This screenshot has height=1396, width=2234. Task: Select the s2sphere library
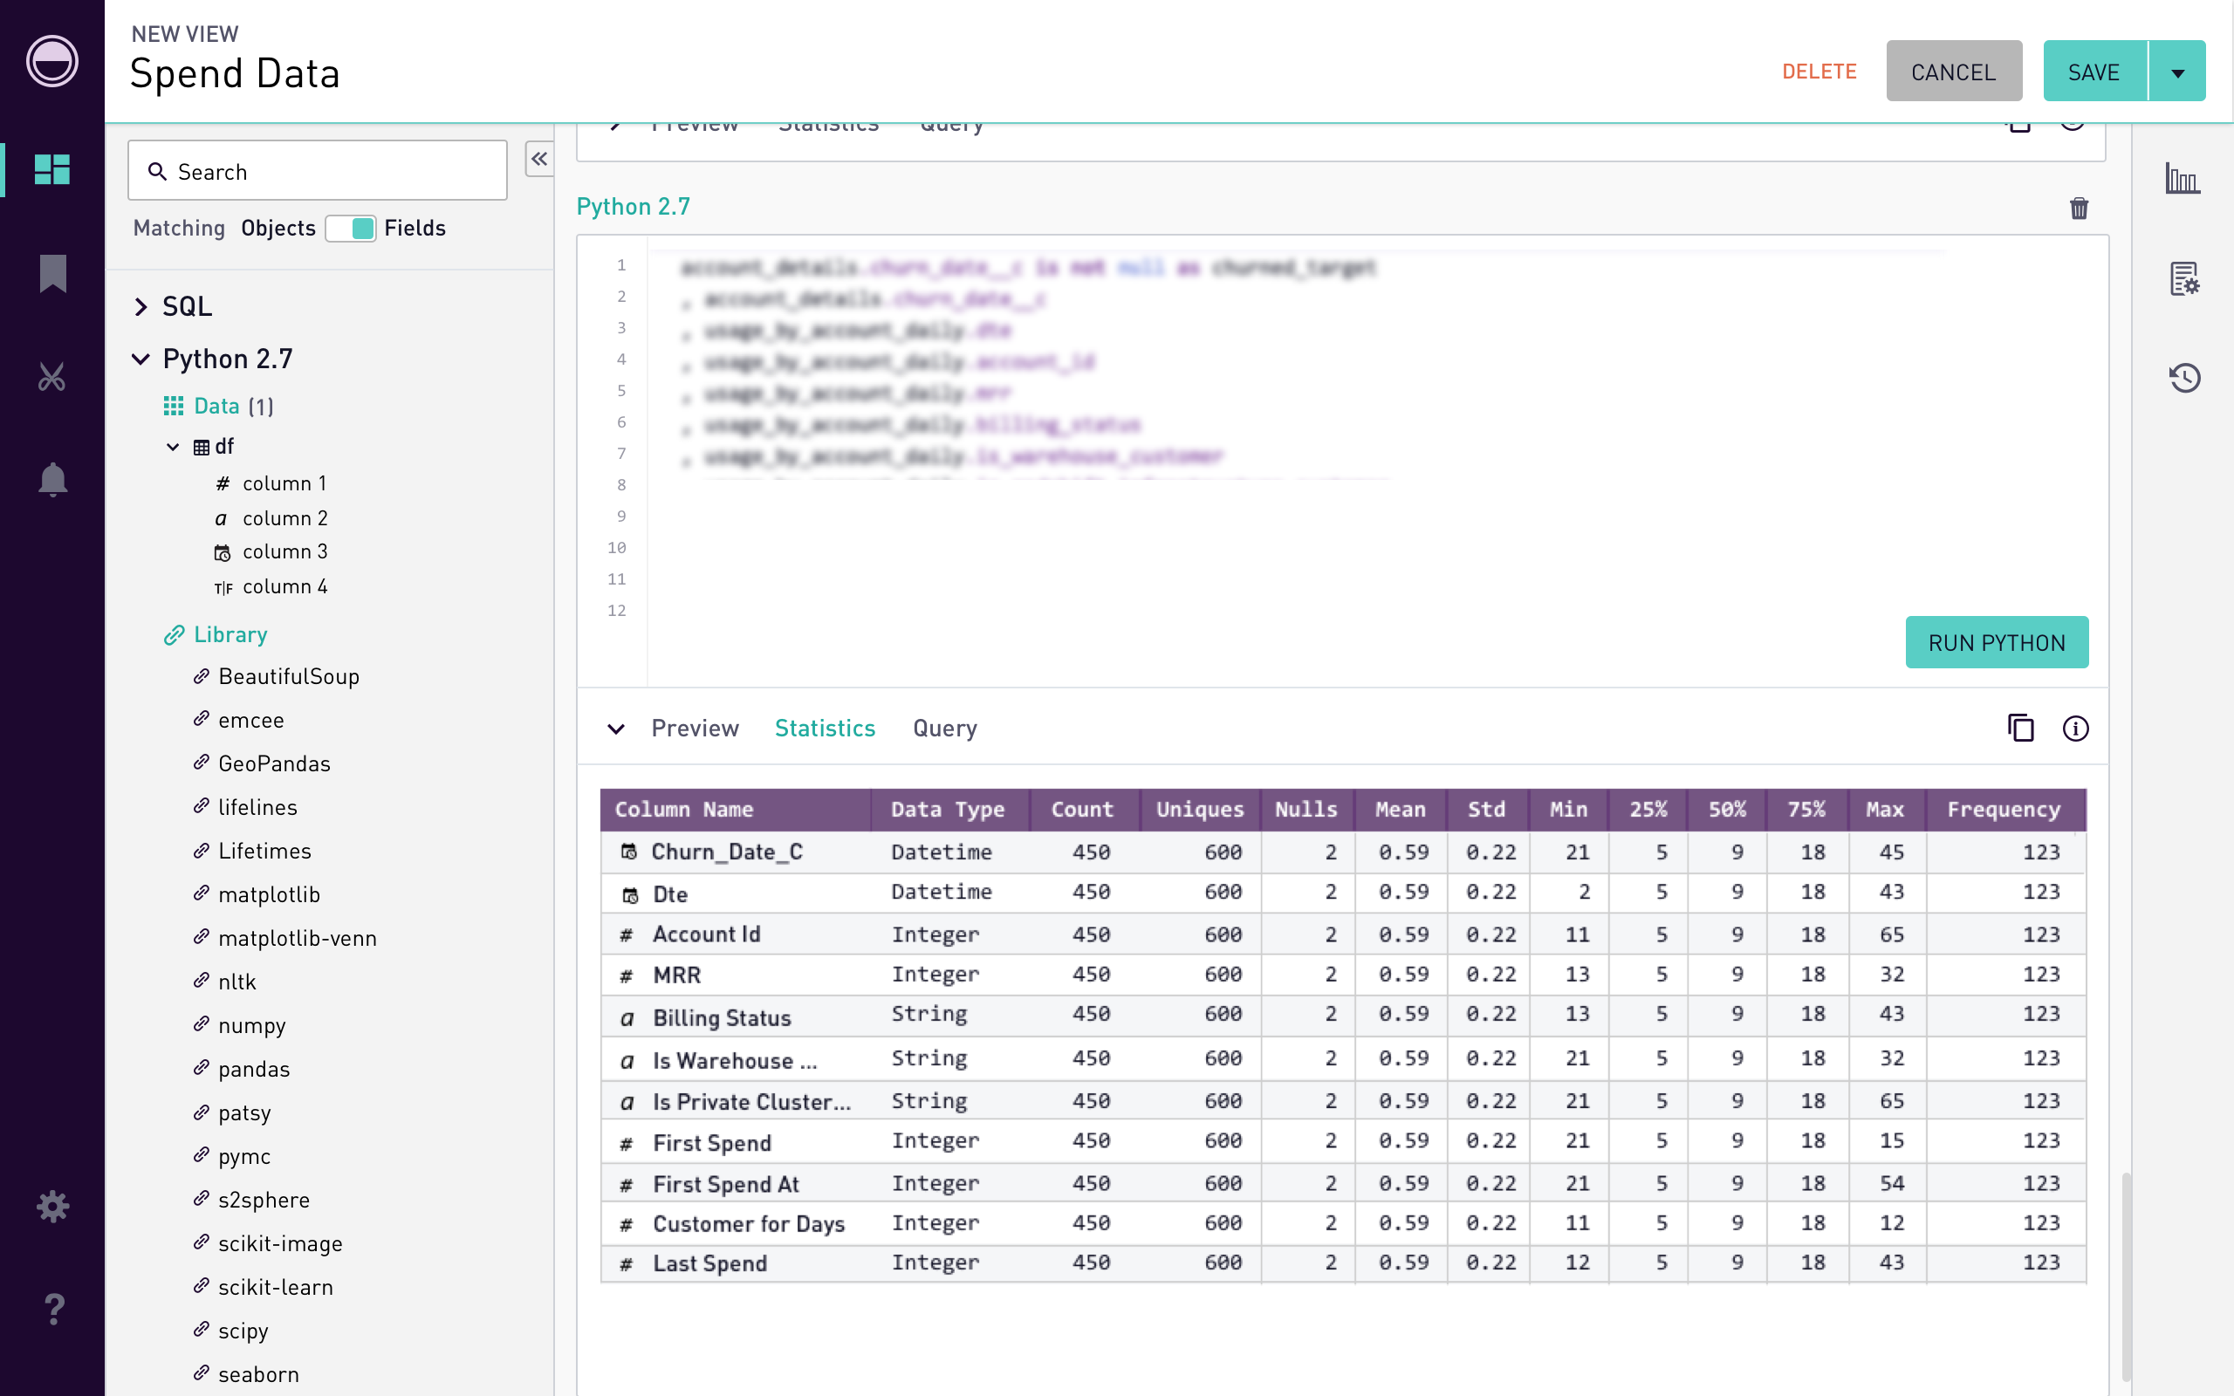click(x=264, y=1201)
